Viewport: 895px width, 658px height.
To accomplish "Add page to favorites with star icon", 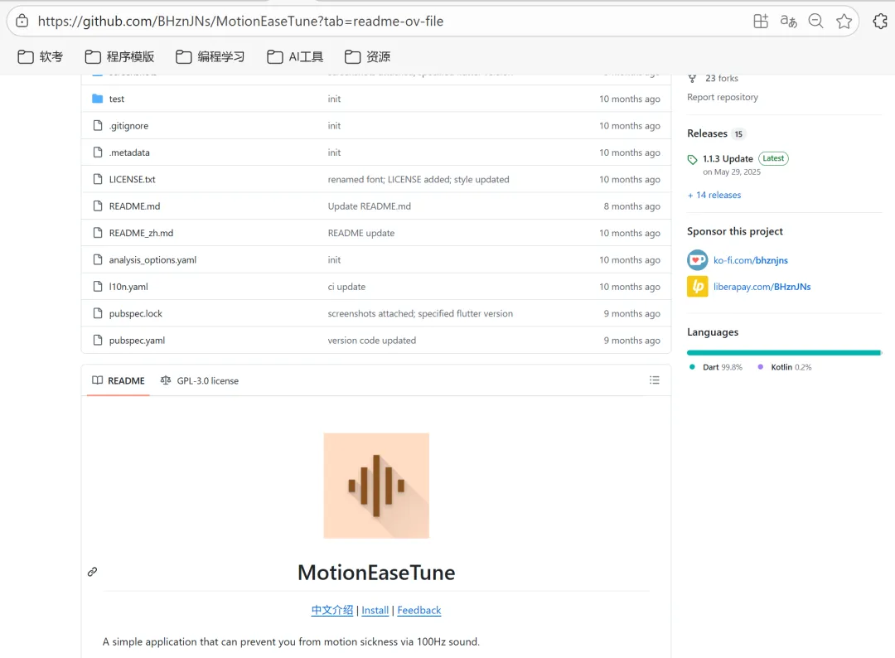I will pos(844,21).
